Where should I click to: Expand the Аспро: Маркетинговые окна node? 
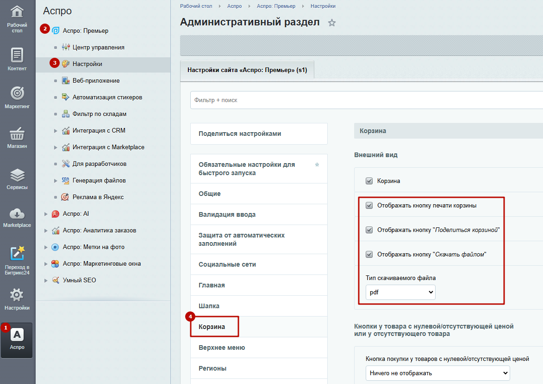point(46,264)
